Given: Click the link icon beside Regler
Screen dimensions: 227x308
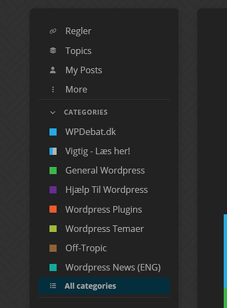Looking at the screenshot, I should tap(53, 31).
